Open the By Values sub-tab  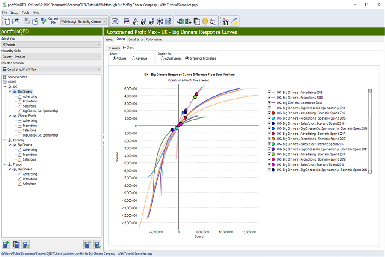(113, 48)
